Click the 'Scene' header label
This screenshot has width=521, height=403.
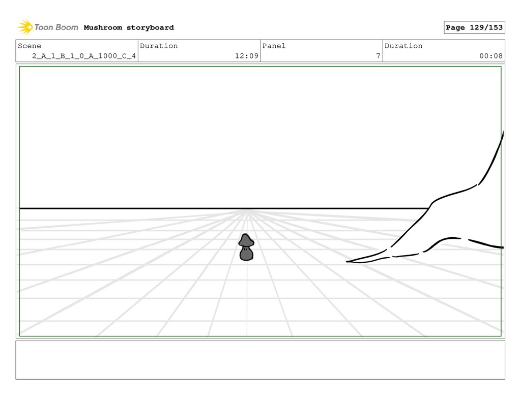click(x=30, y=46)
